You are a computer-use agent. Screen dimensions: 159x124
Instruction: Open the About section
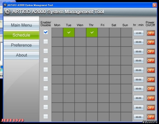21,55
